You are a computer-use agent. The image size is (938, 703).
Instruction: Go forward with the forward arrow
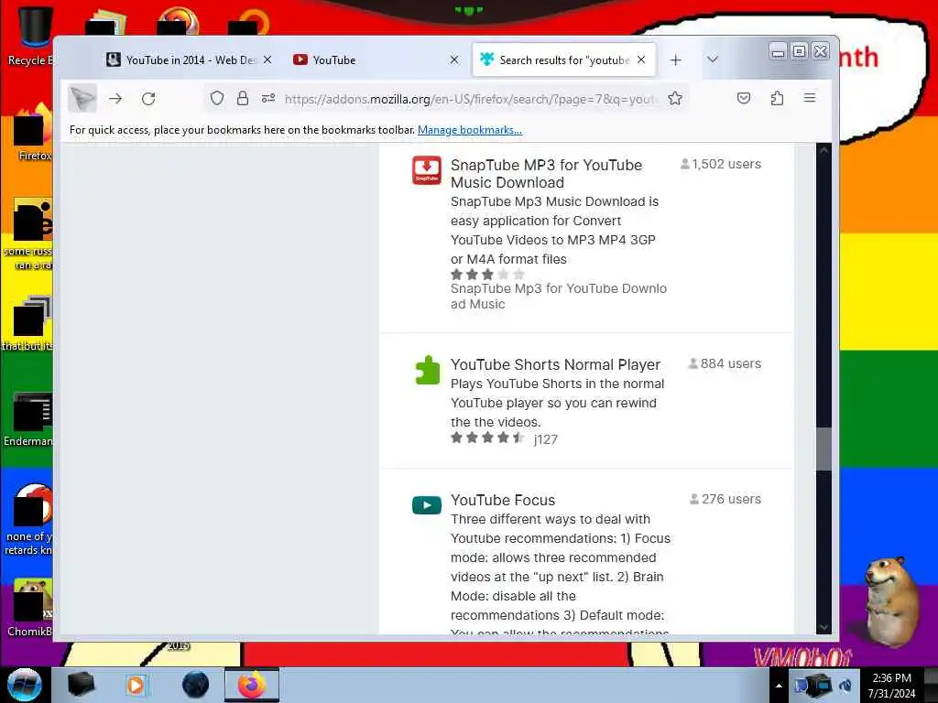(x=115, y=99)
